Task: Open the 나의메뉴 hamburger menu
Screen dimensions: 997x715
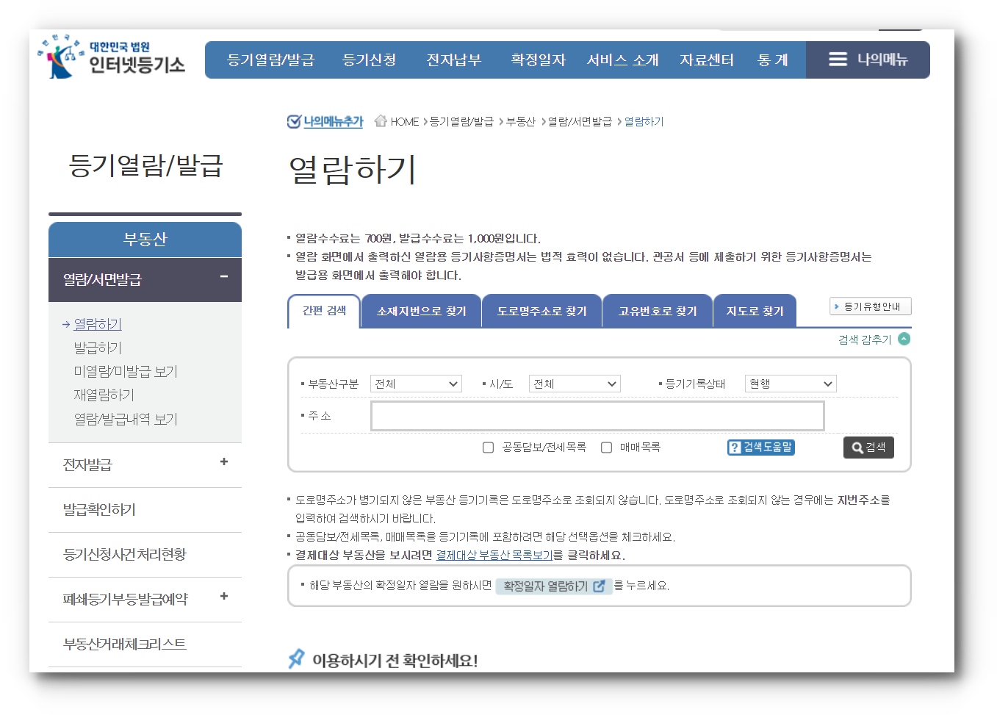Action: point(838,60)
